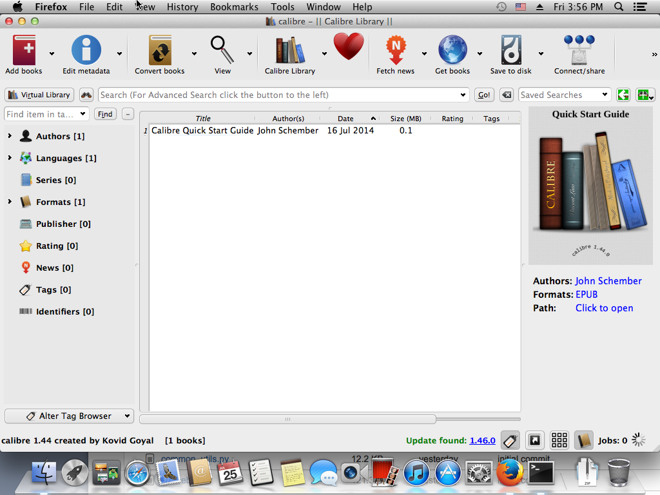The height and width of the screenshot is (495, 660).
Task: Open Safari from the dock
Action: click(137, 473)
